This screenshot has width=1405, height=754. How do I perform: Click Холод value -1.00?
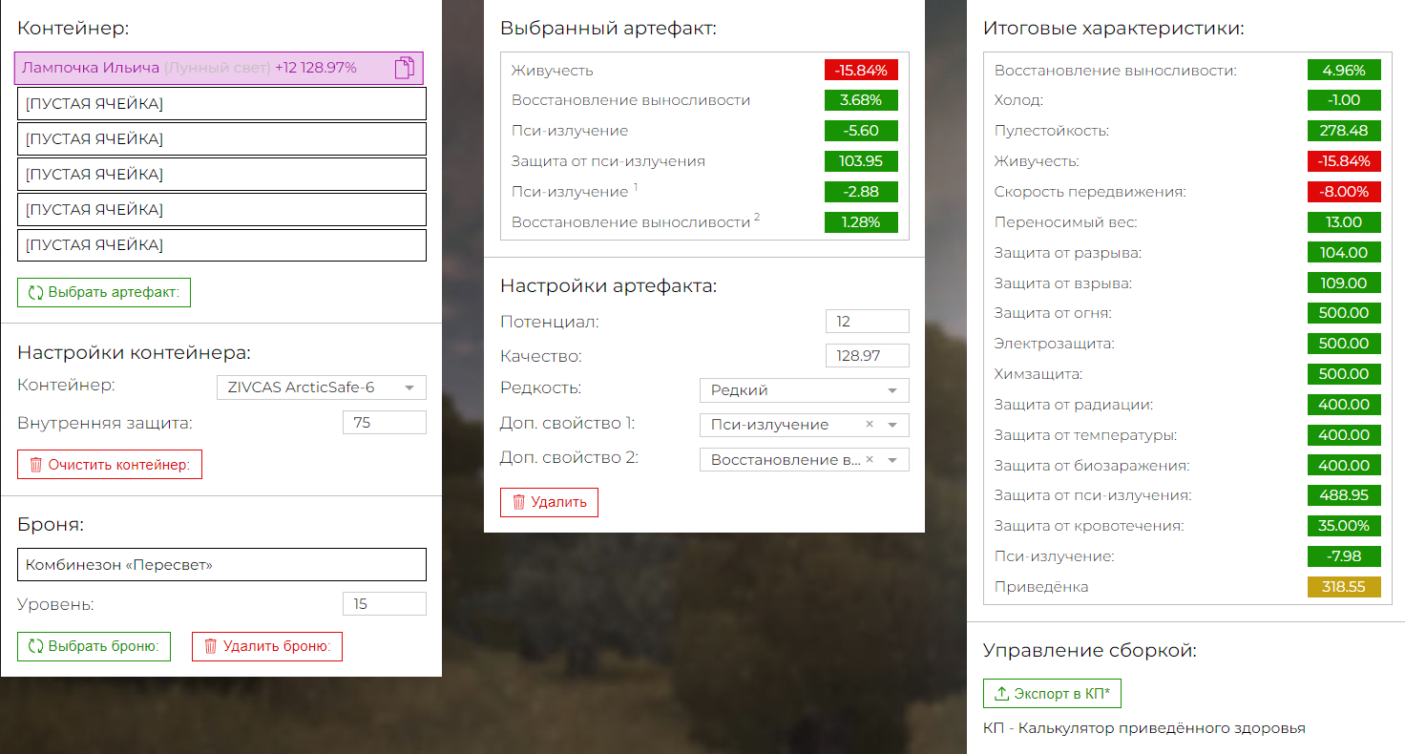[1344, 100]
